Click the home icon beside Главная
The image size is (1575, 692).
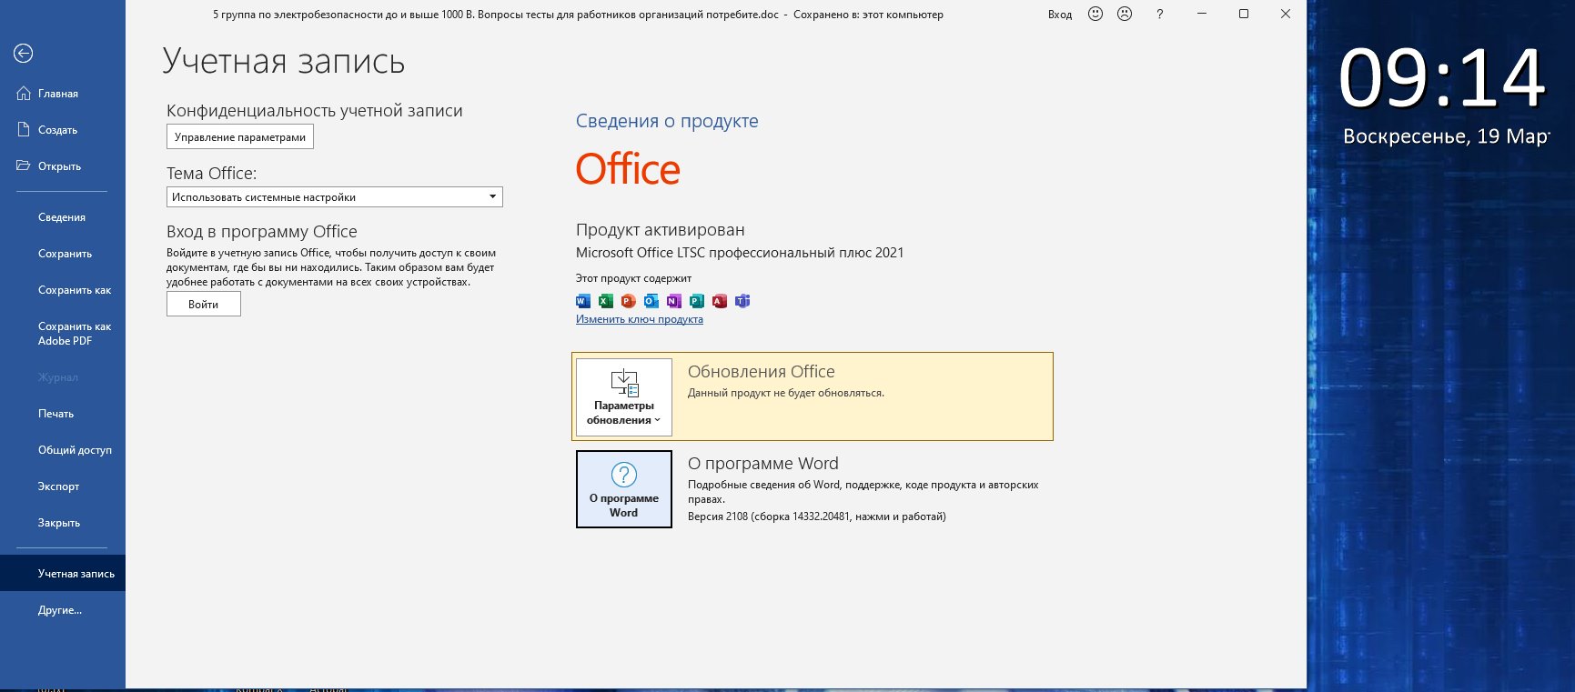pos(24,93)
